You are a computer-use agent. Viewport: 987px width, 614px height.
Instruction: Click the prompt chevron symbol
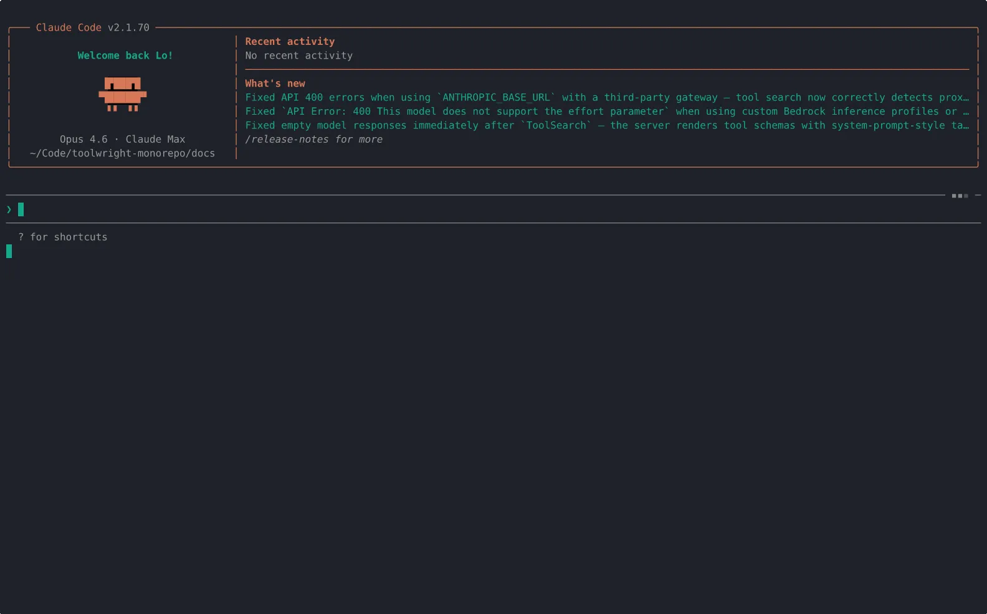click(9, 209)
